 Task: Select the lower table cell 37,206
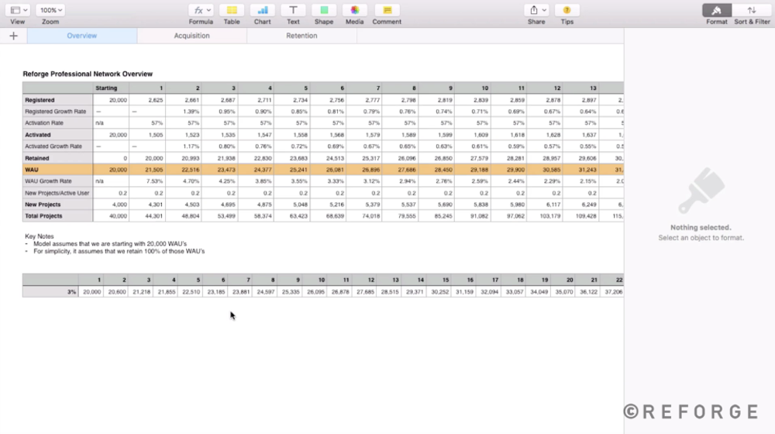pyautogui.click(x=611, y=291)
